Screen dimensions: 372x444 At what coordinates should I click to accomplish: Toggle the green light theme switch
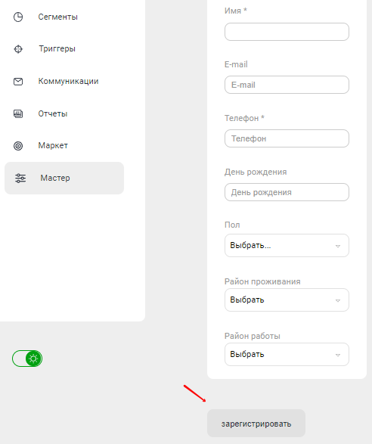(27, 359)
